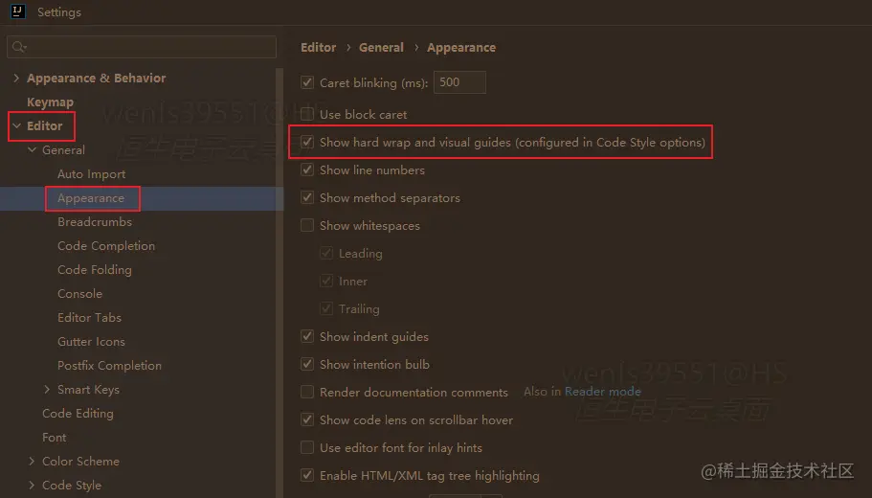Click Editor in breadcrumb path
The image size is (872, 498).
318,47
